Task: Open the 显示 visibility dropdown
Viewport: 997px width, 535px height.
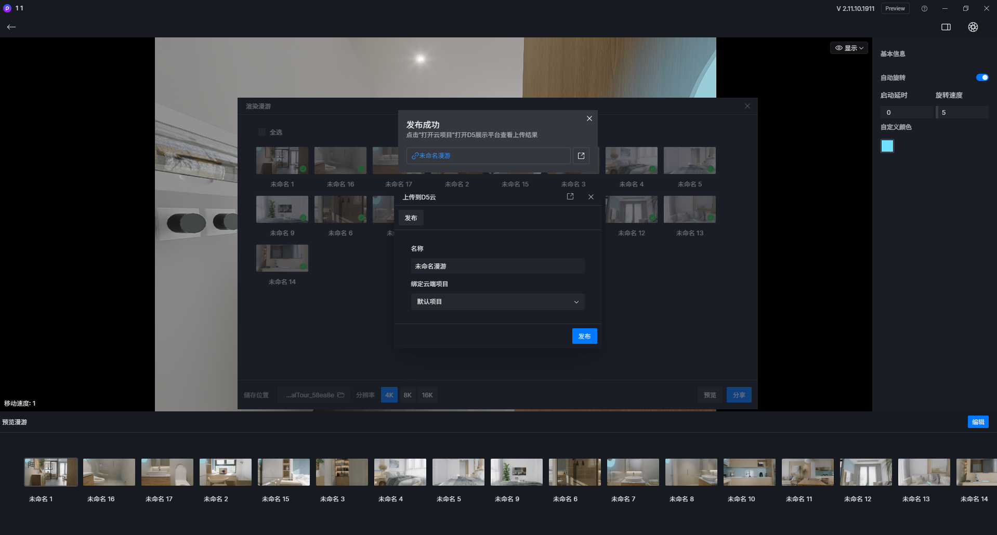Action: point(849,48)
